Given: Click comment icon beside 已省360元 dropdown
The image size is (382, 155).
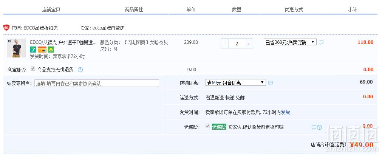Looking at the screenshot, I should click(x=321, y=42).
